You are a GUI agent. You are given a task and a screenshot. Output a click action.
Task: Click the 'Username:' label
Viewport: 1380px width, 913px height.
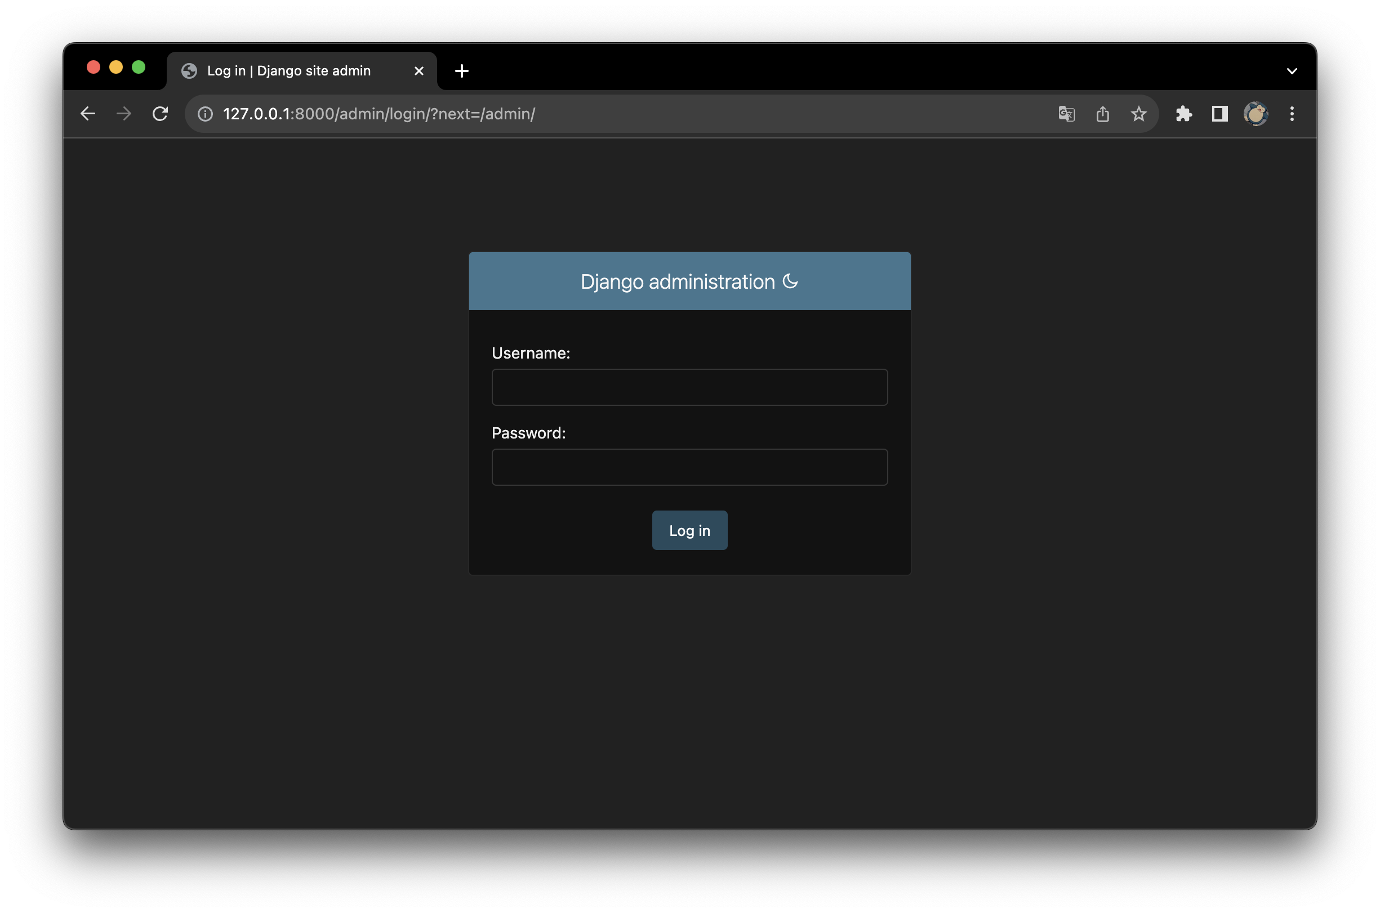point(531,353)
